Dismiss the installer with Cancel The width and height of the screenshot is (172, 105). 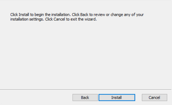(x=155, y=97)
